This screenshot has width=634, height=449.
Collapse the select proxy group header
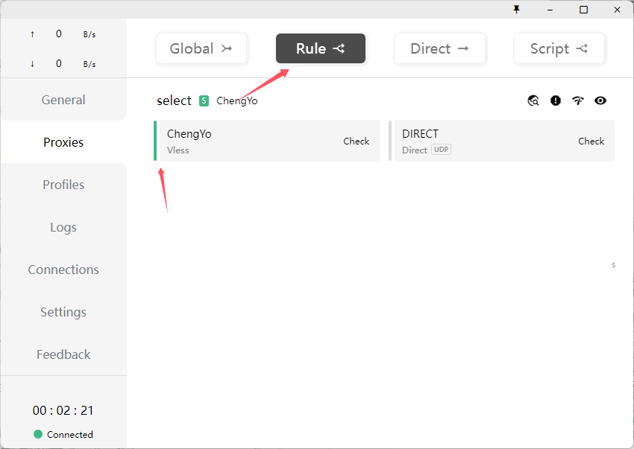(174, 101)
